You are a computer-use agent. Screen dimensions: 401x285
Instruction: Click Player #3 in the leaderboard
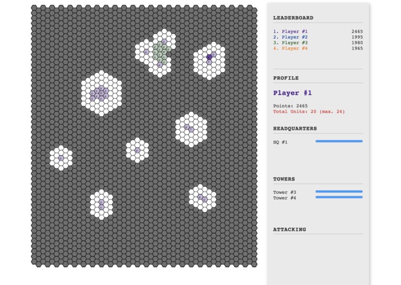pos(290,43)
